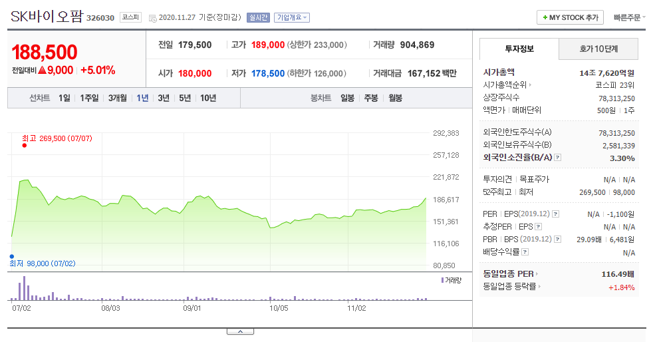Click the clock icon beside the date

pos(152,18)
